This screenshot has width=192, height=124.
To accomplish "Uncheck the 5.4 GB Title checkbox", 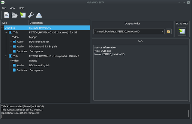I will (x=10, y=32).
